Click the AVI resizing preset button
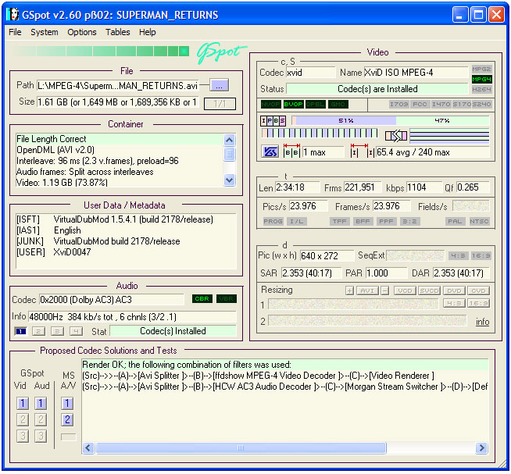The image size is (511, 474). [367, 290]
